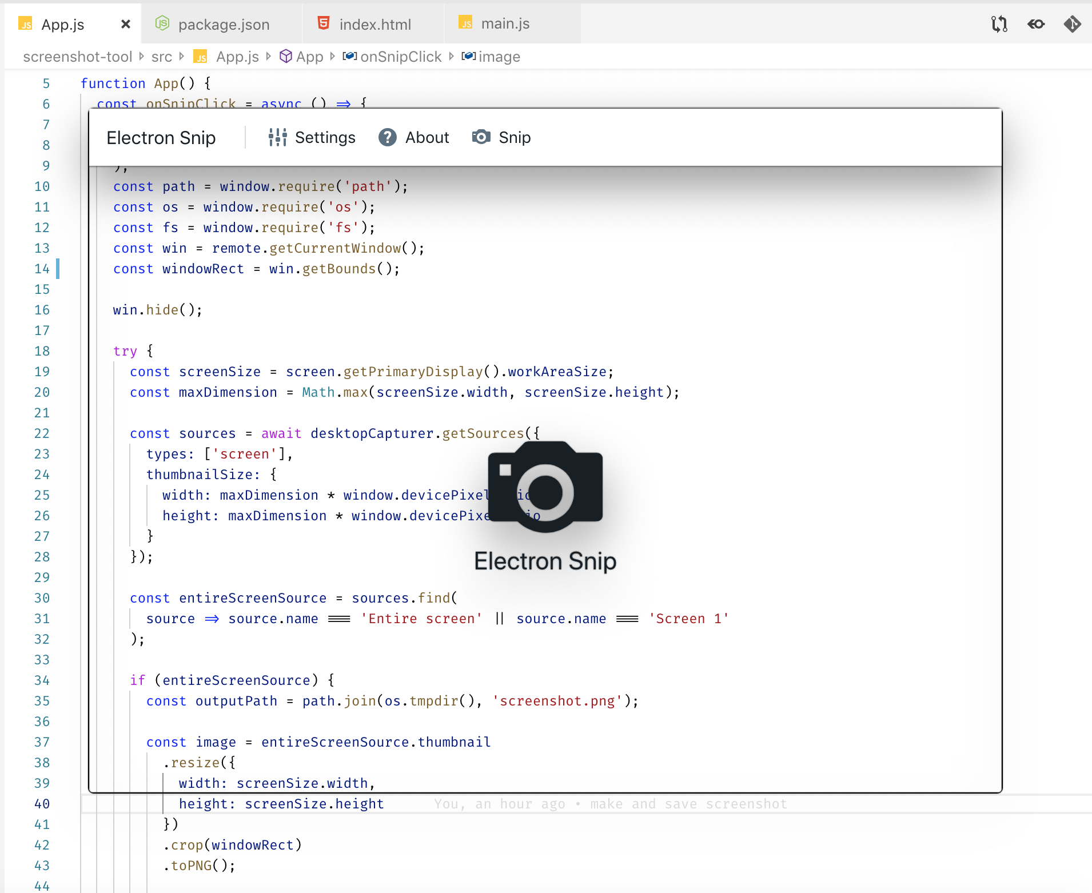Click the question mark icon next to About
Screen dimensions: 1092x893
(x=387, y=137)
